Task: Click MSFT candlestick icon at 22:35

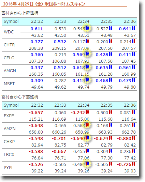Action: 111,80
